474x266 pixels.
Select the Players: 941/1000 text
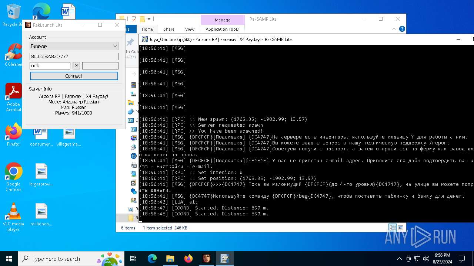coord(74,113)
